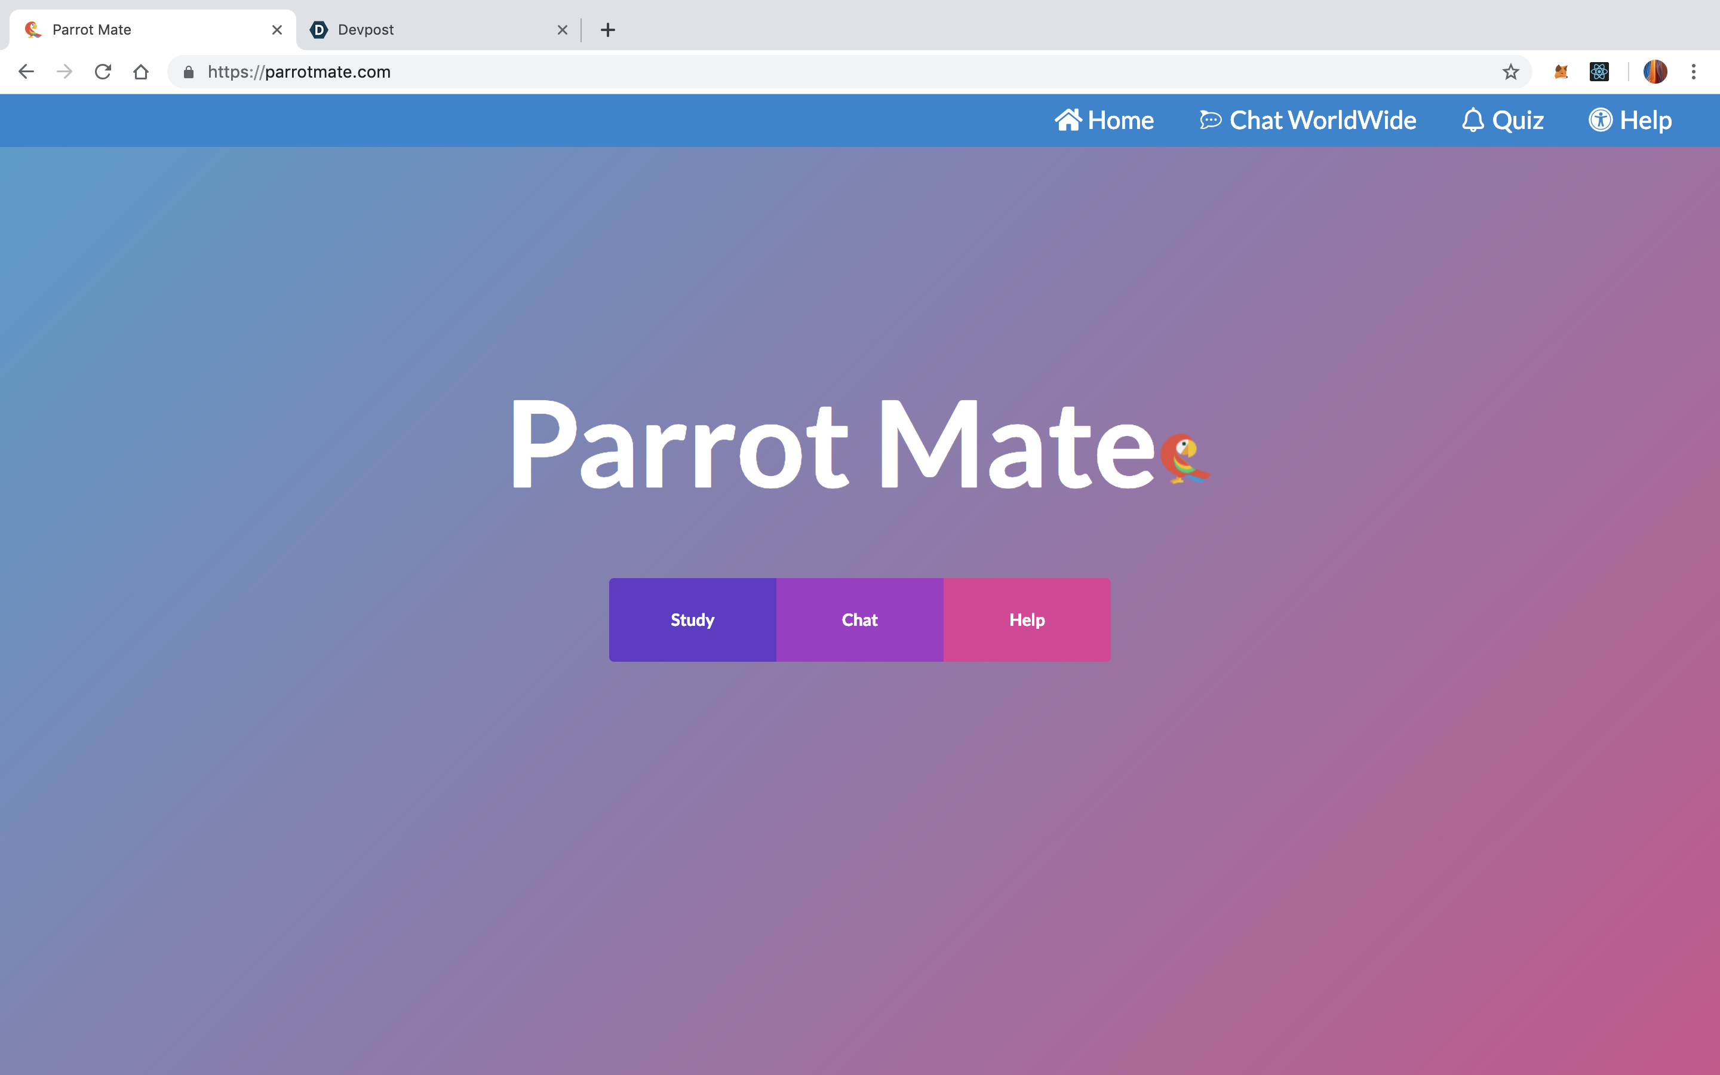The image size is (1720, 1075).
Task: Bookmark this page with the star icon
Action: [1510, 72]
